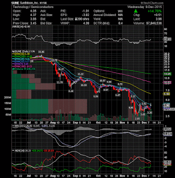Click the 10.50 price annotation
Viewport: 175px width, 178px height.
click(x=84, y=85)
